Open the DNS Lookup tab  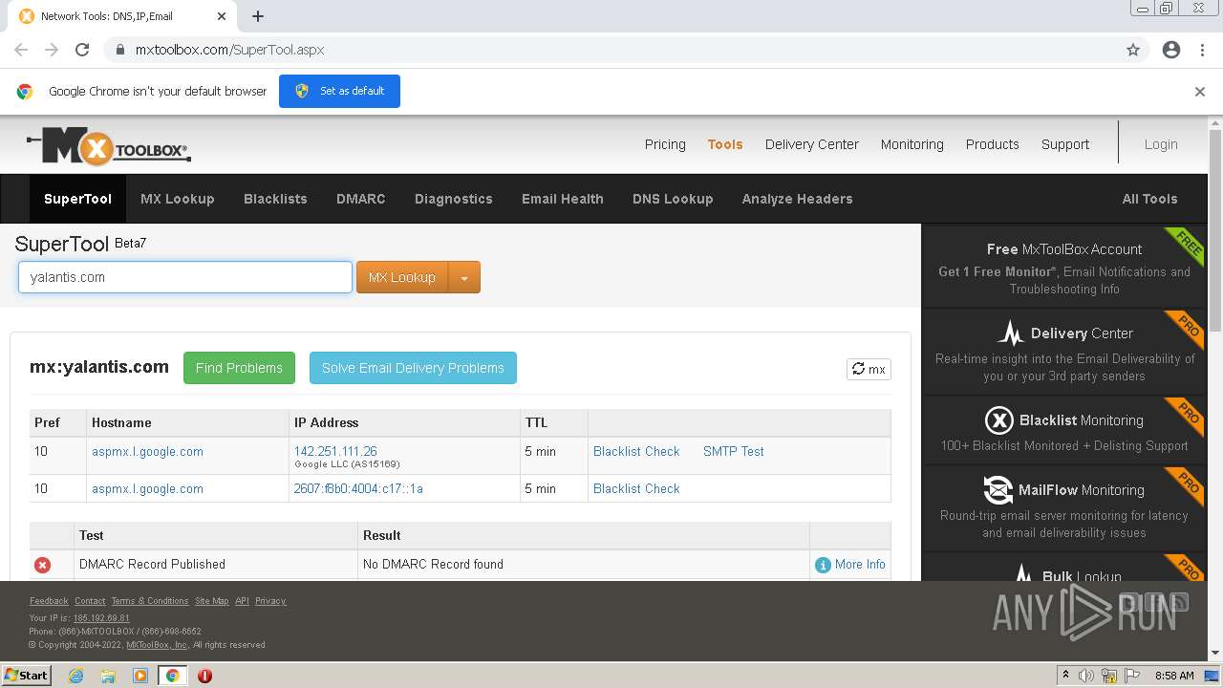point(673,199)
